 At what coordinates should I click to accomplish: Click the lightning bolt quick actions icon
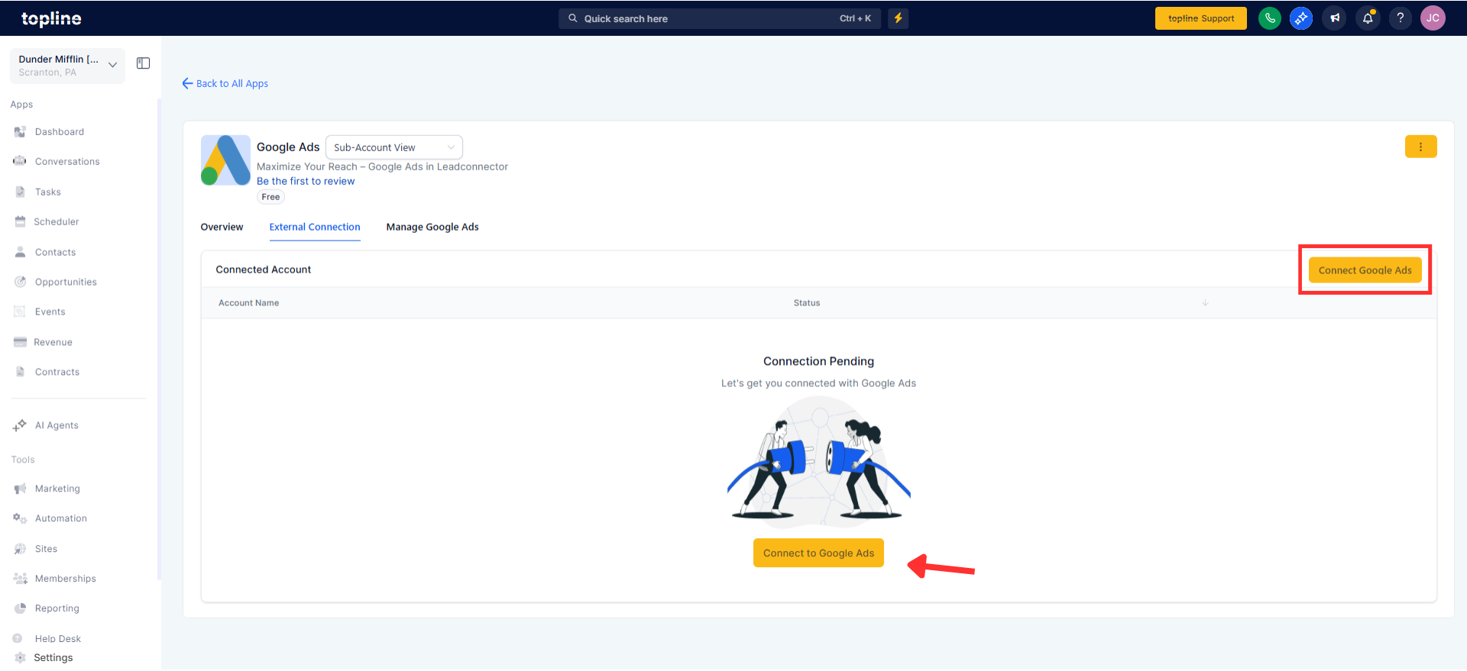point(899,18)
